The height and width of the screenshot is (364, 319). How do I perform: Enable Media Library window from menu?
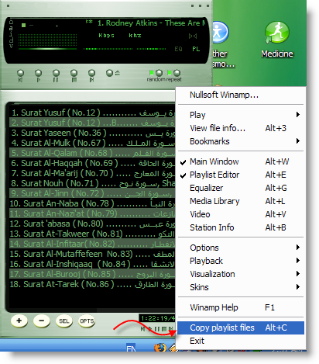pos(241,201)
